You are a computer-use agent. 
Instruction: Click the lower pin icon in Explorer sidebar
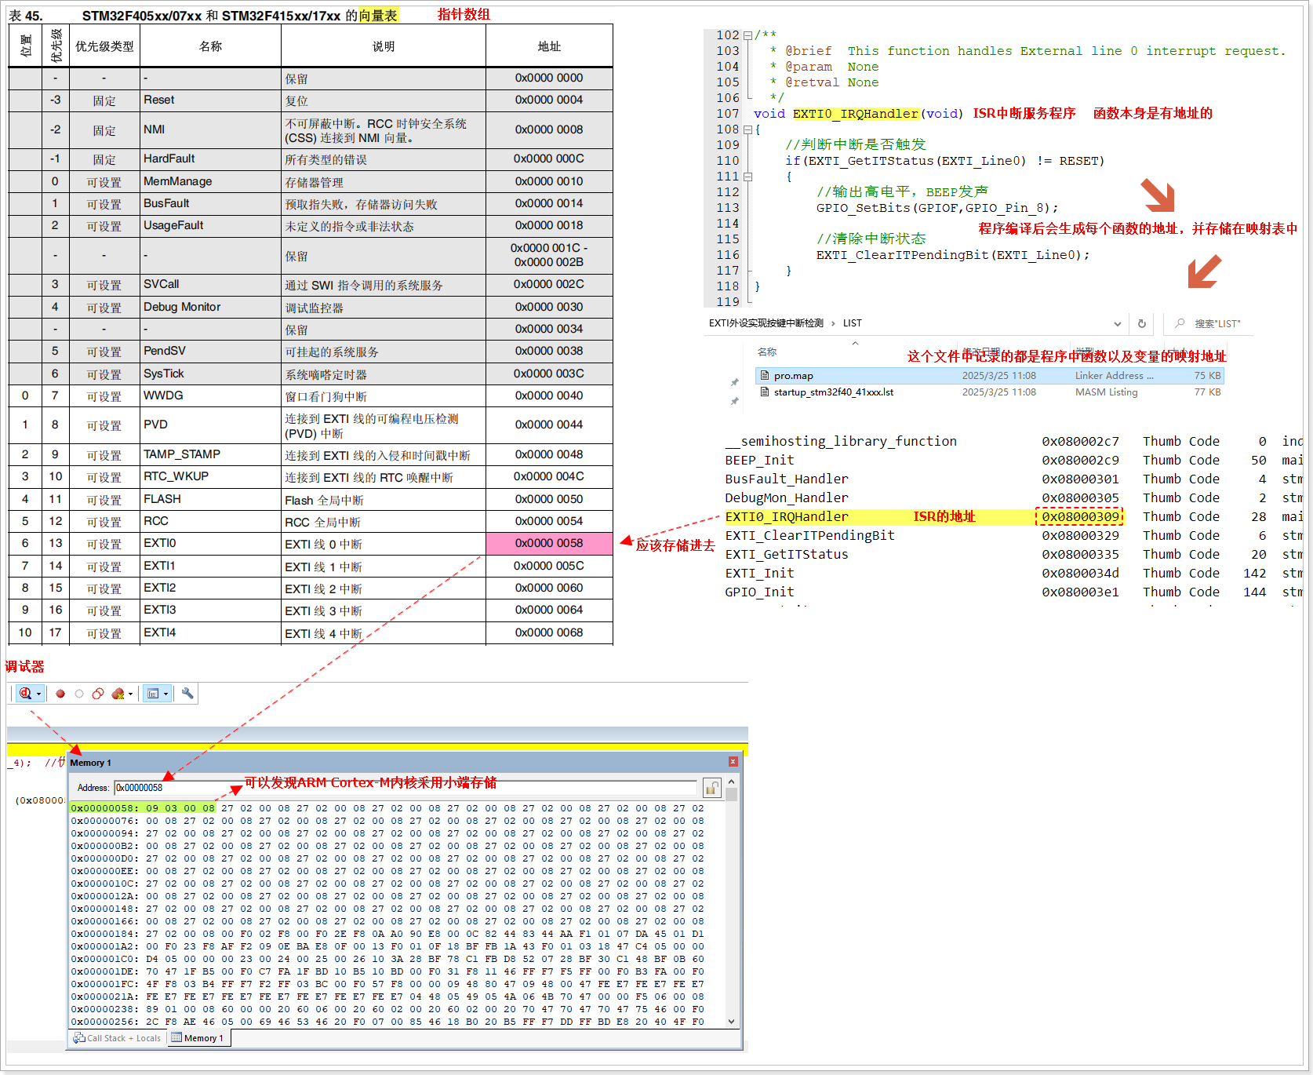coord(735,401)
